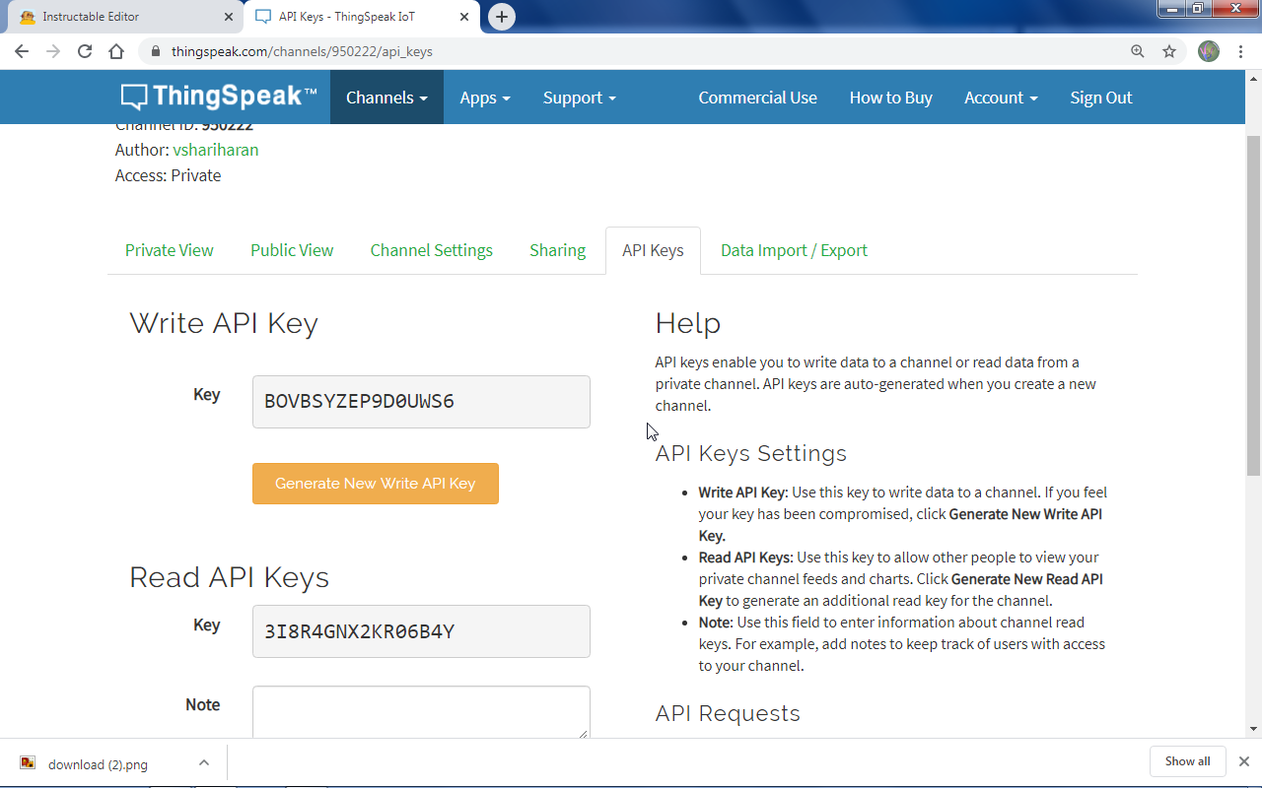The image size is (1262, 788).
Task: Select the API Keys tab
Action: (x=653, y=250)
